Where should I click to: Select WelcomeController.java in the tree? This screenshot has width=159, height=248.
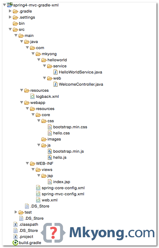[81, 84]
